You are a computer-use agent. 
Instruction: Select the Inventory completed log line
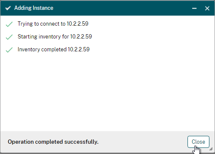53,50
